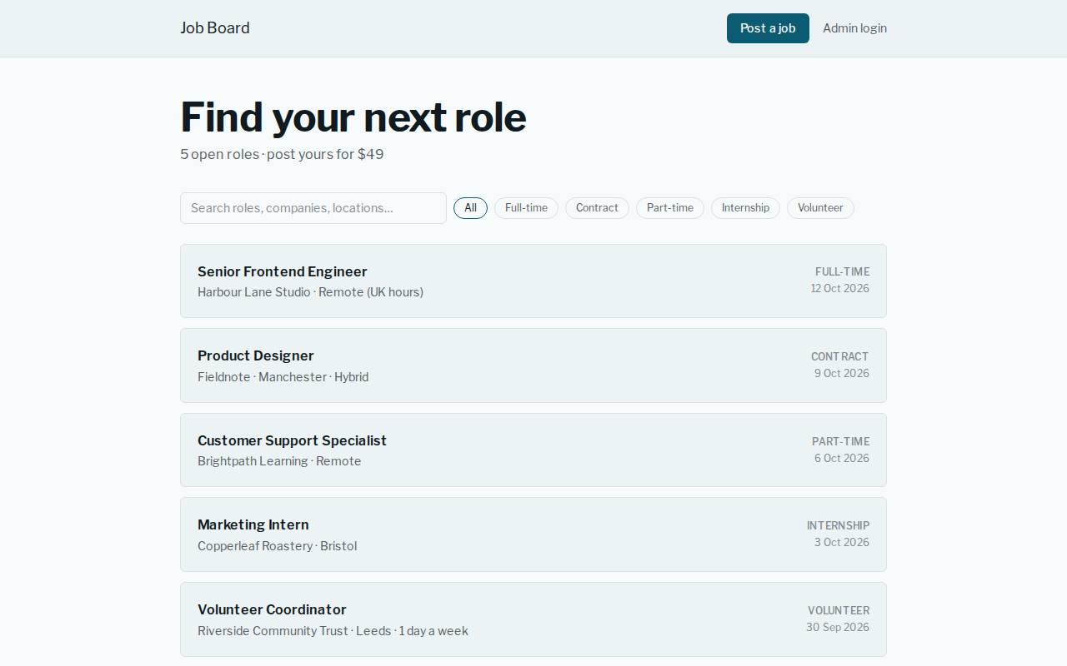Click Harbour Lane Studio · Remote (UK hours) text
This screenshot has width=1067, height=666.
tap(310, 292)
